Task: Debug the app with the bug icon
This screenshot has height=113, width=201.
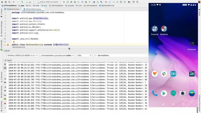Action: [x=75, y=2]
